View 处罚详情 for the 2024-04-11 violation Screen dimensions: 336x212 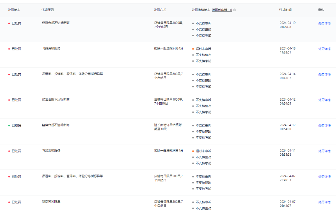(x=324, y=151)
